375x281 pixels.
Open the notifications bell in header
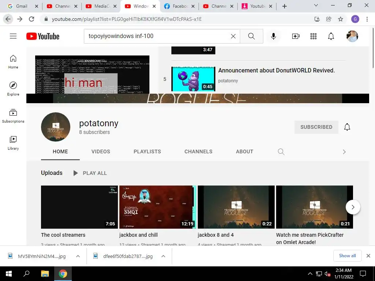click(331, 36)
